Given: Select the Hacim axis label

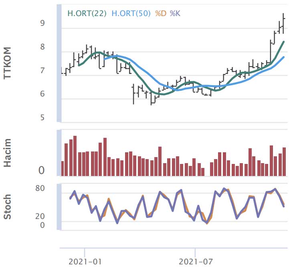Looking at the screenshot, I should pyautogui.click(x=8, y=153).
